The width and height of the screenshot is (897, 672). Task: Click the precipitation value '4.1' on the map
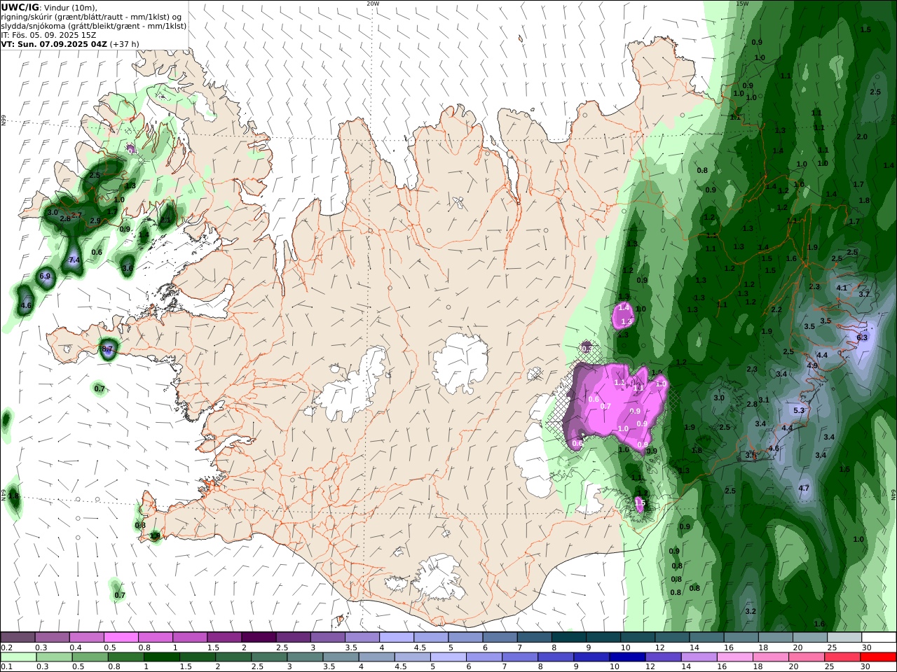click(x=842, y=288)
